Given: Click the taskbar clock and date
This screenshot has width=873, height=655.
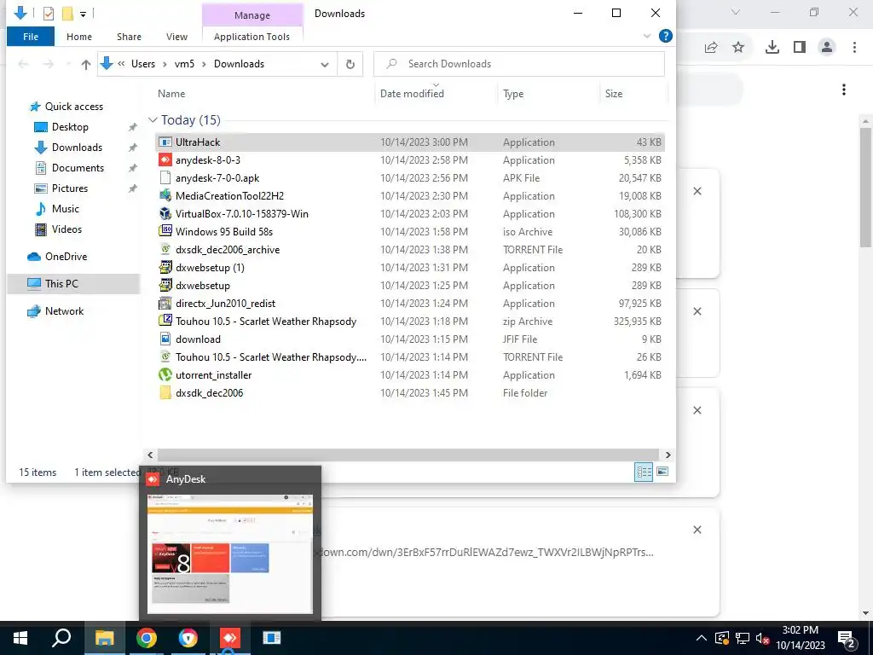Looking at the screenshot, I should [x=800, y=638].
